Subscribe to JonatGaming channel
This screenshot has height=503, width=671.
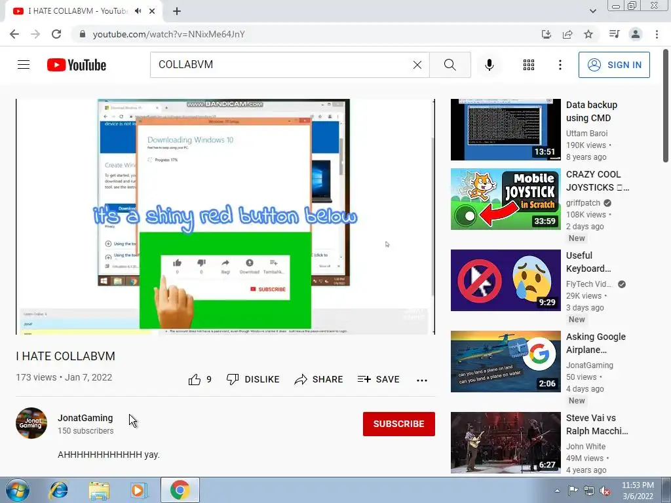pos(399,424)
